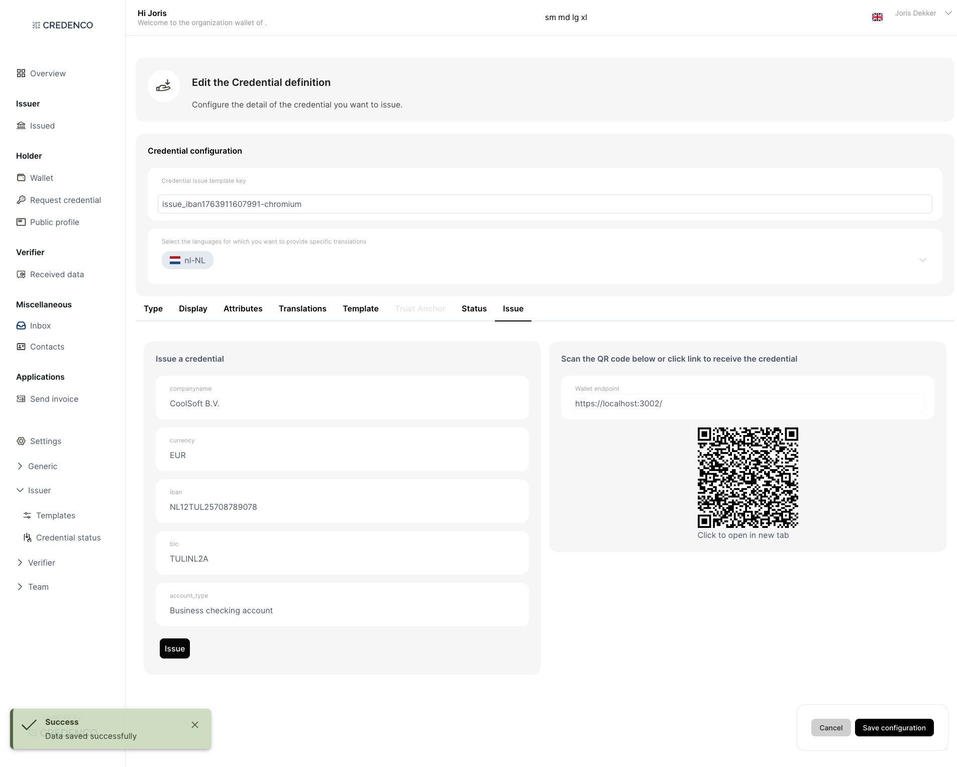Image resolution: width=957 pixels, height=767 pixels.
Task: Click the Issued bank icon
Action: (21, 126)
